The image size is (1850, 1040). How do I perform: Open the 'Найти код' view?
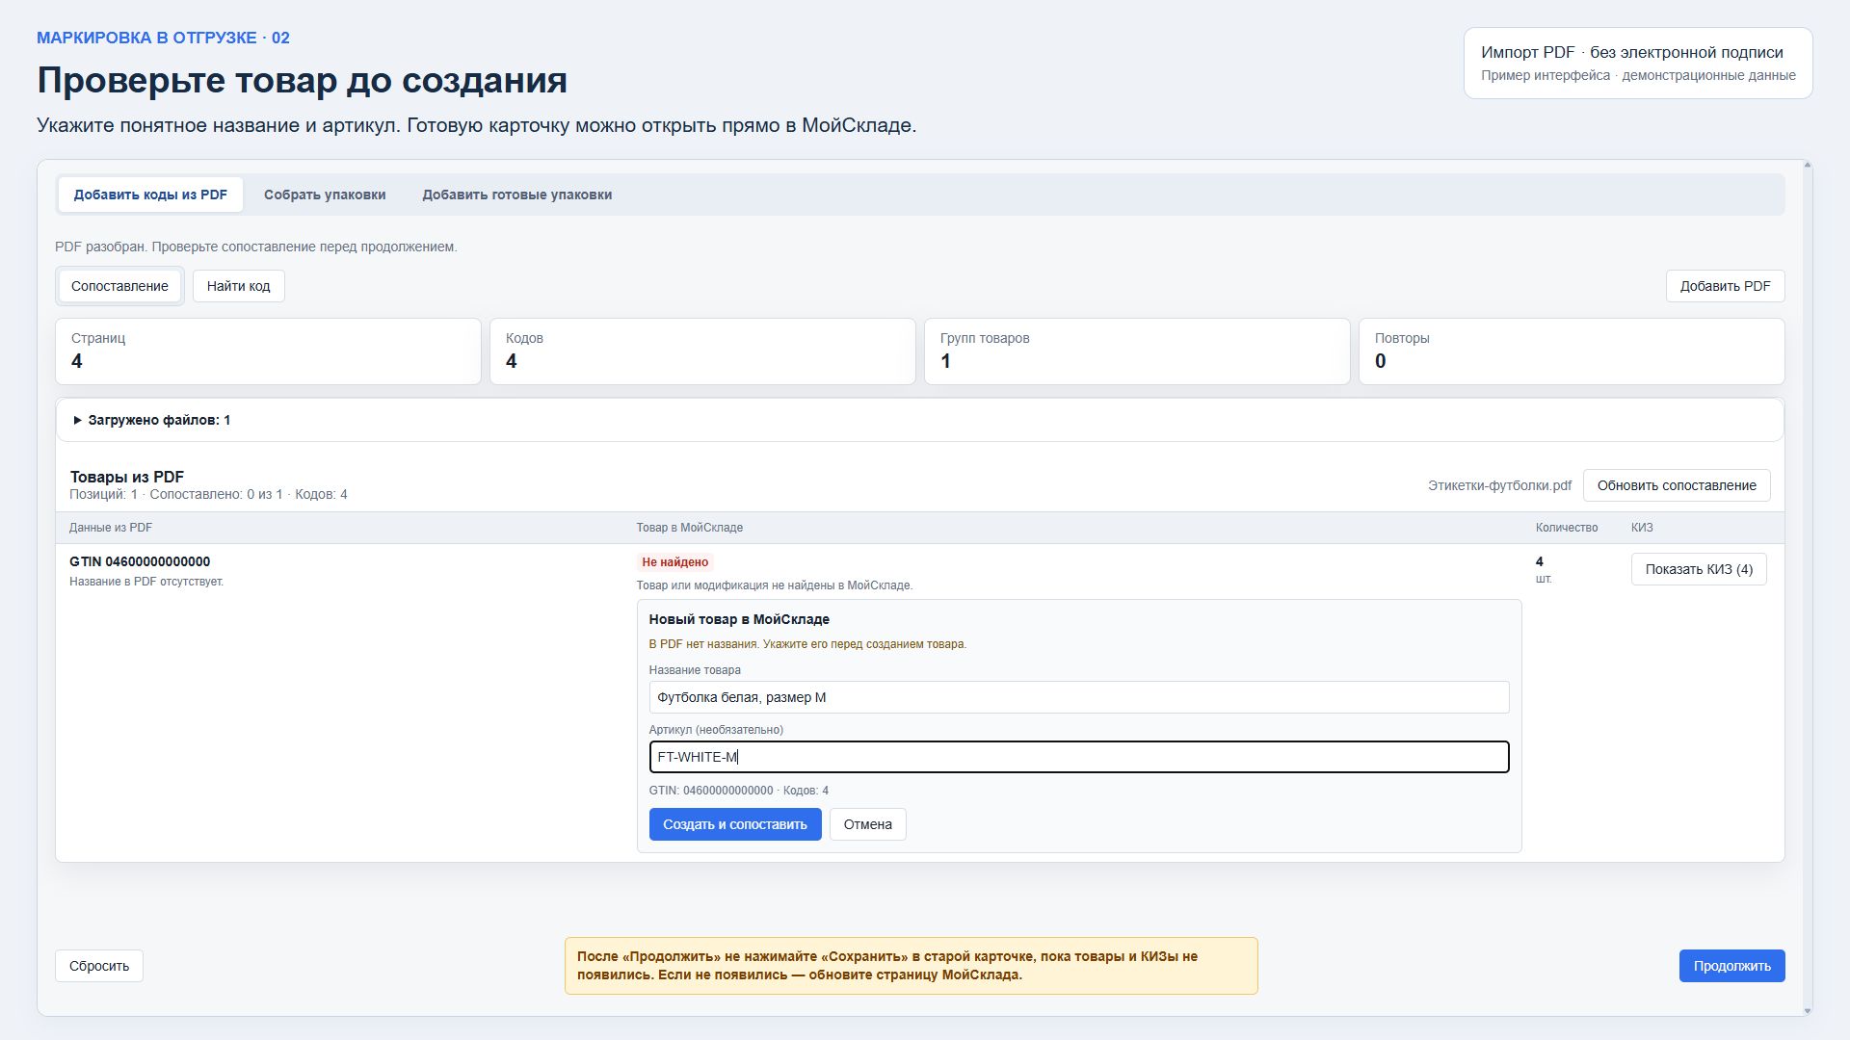point(238,286)
